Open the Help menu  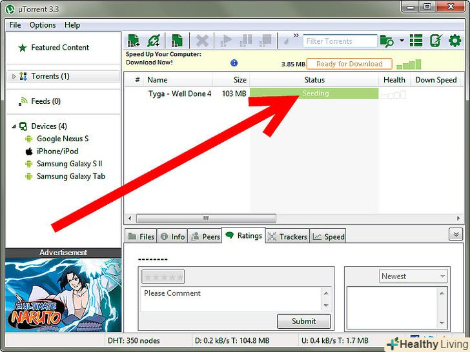point(72,25)
